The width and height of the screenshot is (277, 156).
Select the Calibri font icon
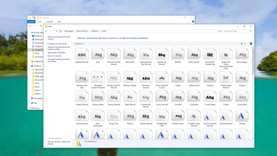pyautogui.click(x=178, y=78)
